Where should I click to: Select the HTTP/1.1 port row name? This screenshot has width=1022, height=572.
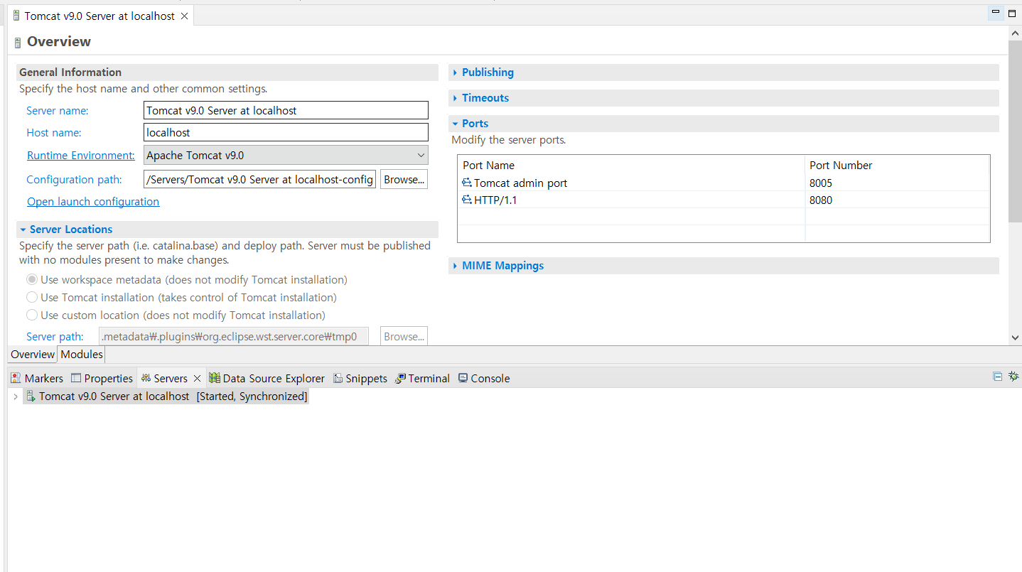[495, 200]
